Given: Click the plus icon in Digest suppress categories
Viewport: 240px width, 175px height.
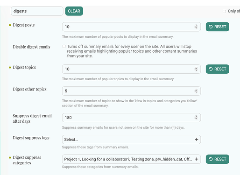Looking at the screenshot, I should coord(197,159).
